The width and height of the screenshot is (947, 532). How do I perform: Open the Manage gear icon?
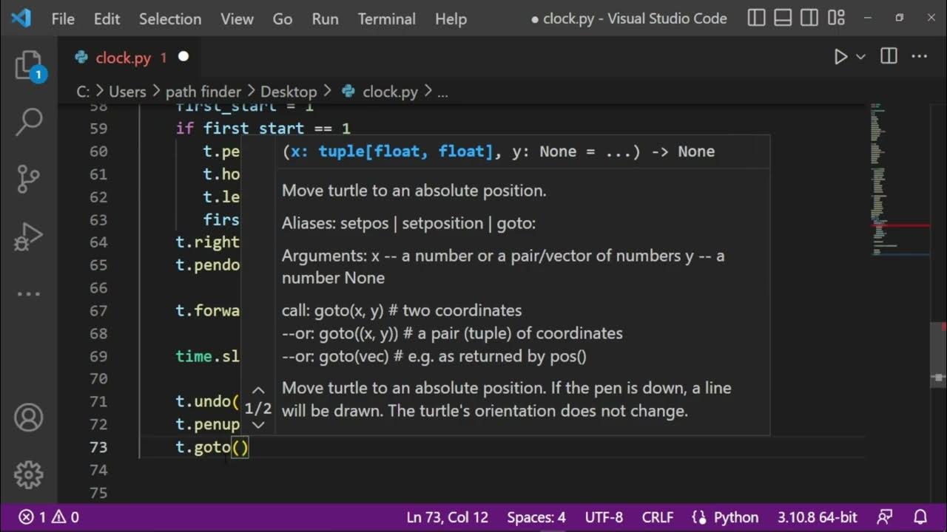click(29, 474)
